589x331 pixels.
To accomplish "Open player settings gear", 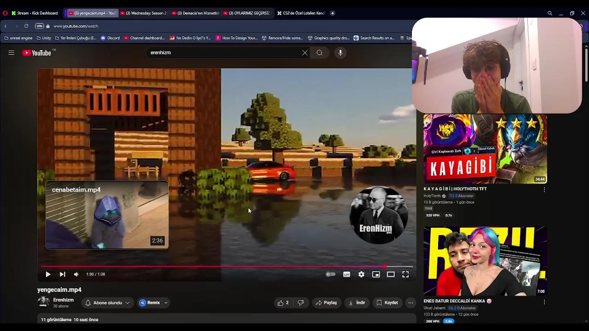I will pyautogui.click(x=361, y=274).
